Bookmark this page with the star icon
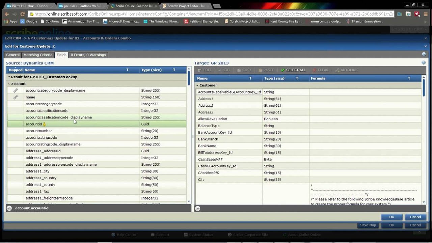 pos(391,14)
